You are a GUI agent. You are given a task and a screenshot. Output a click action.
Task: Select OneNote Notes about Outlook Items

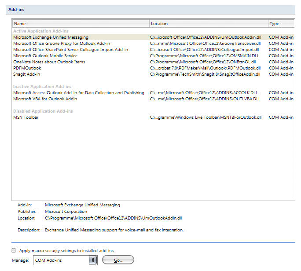[49, 62]
